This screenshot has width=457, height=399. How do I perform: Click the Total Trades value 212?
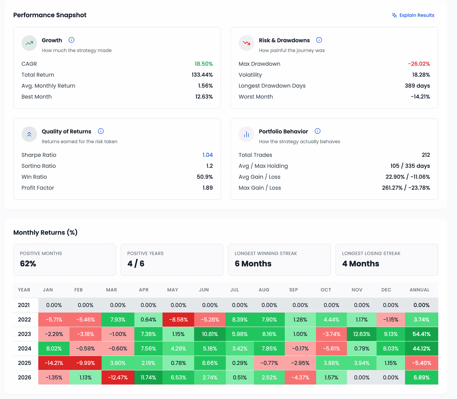[426, 155]
